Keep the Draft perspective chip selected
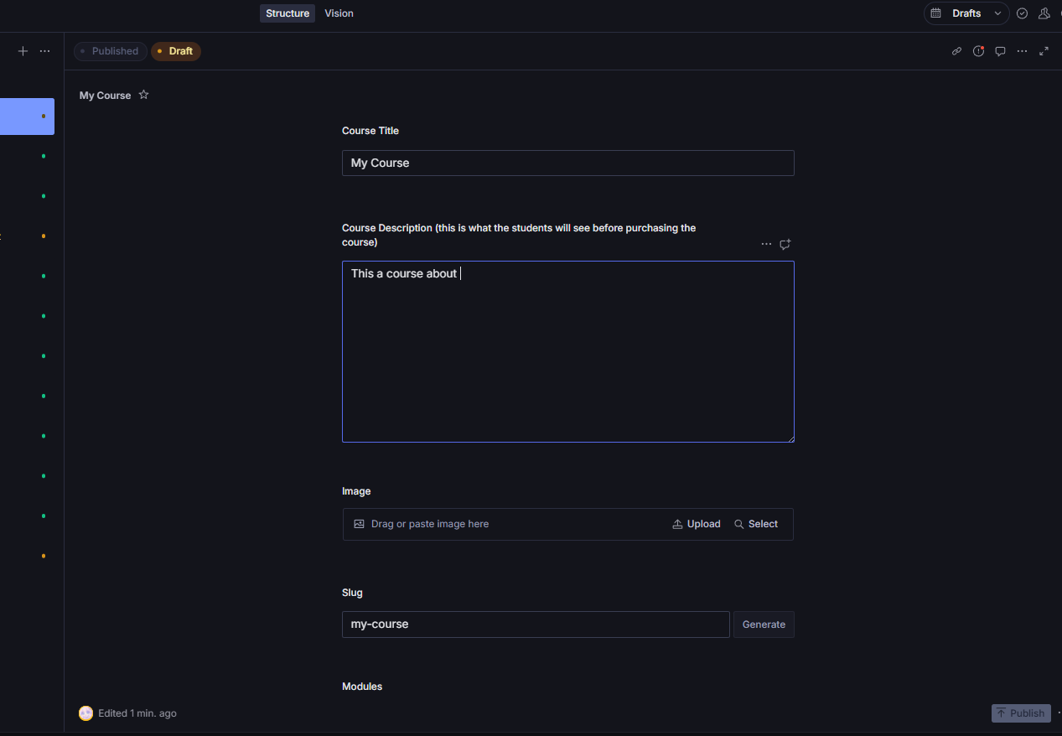The width and height of the screenshot is (1062, 736). pos(175,51)
